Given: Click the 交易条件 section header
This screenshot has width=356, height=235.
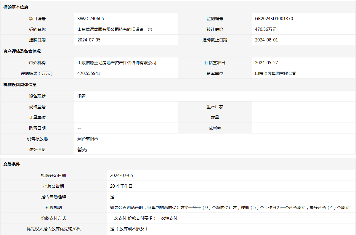Looking at the screenshot, I should 12,164.
